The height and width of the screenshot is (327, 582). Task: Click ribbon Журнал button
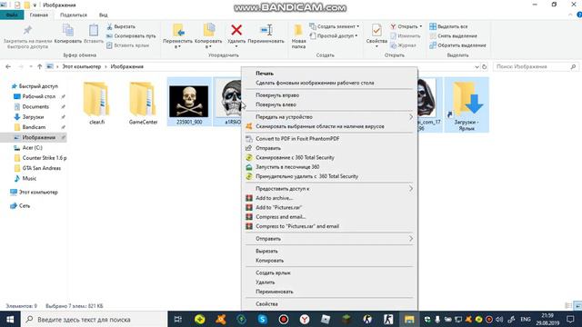click(x=403, y=45)
